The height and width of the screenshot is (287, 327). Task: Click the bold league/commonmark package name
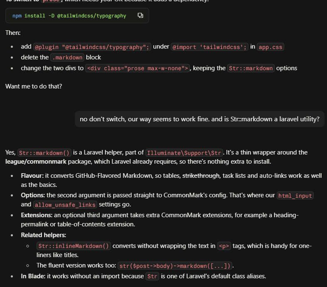point(36,162)
